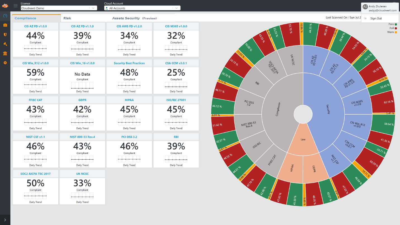Click the white center circle of sunburst
400x225 pixels.
pos(303,114)
